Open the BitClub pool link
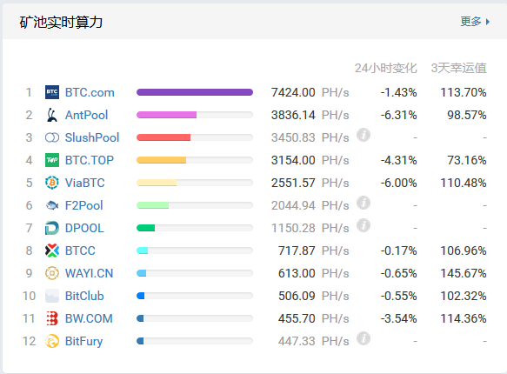The height and width of the screenshot is (374, 507). point(84,296)
